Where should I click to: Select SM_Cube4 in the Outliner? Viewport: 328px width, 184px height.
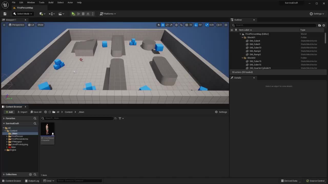tap(255, 41)
